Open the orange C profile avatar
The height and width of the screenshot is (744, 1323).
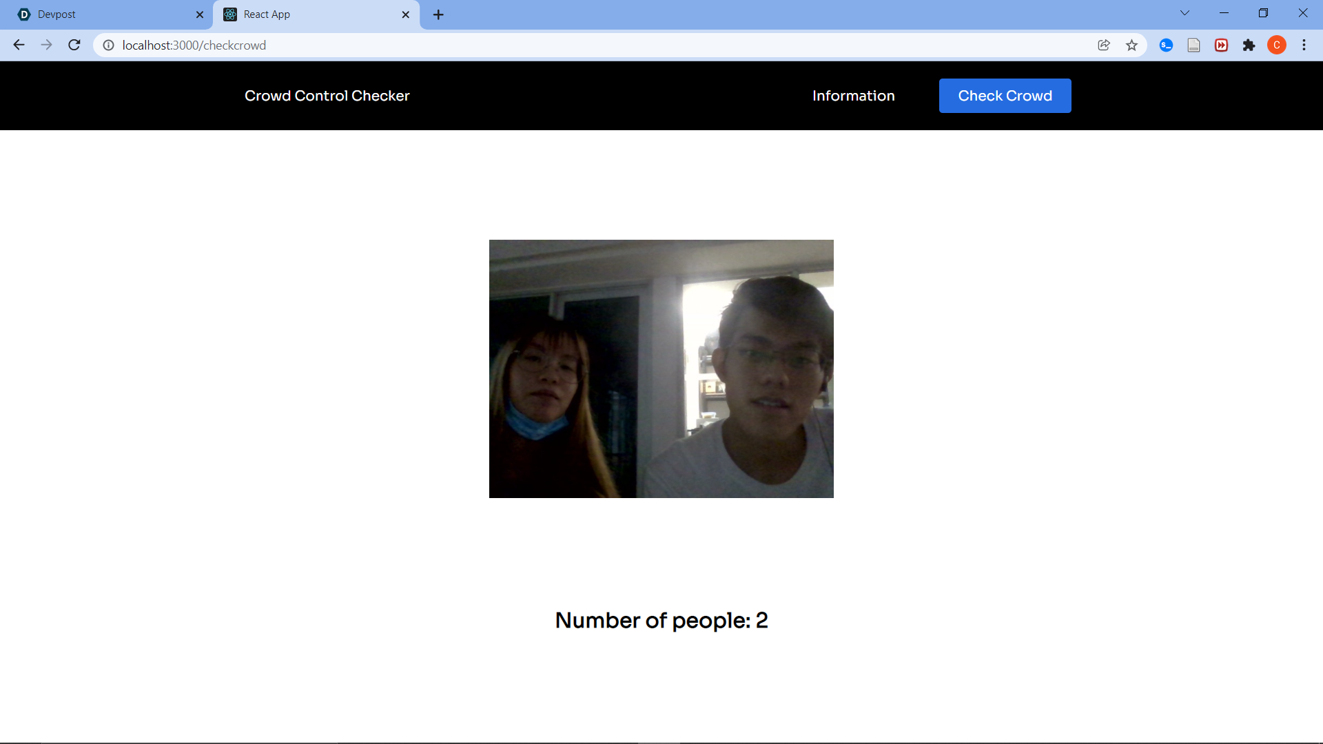click(x=1276, y=45)
